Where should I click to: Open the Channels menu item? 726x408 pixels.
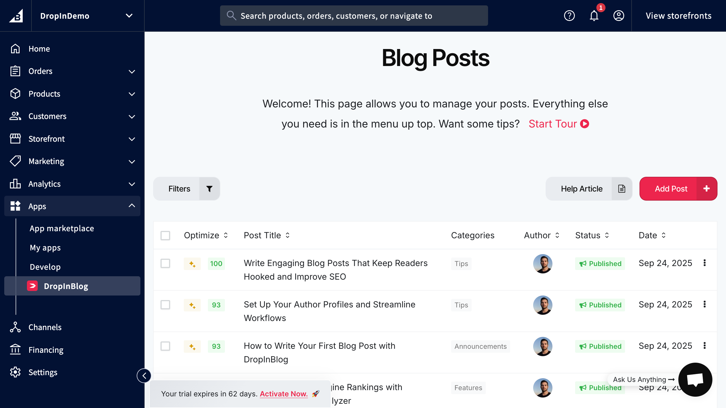click(x=45, y=327)
